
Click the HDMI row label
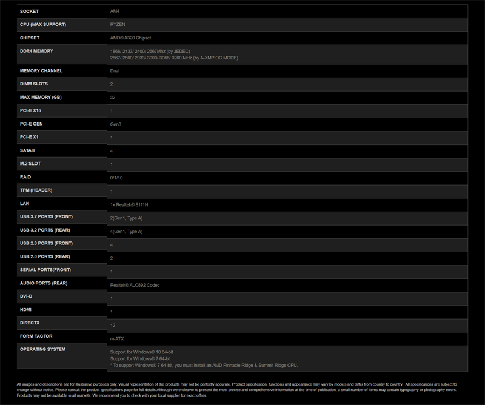pos(27,310)
